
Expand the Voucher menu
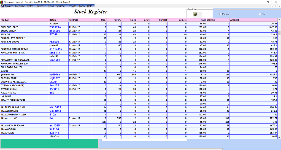(61, 6)
